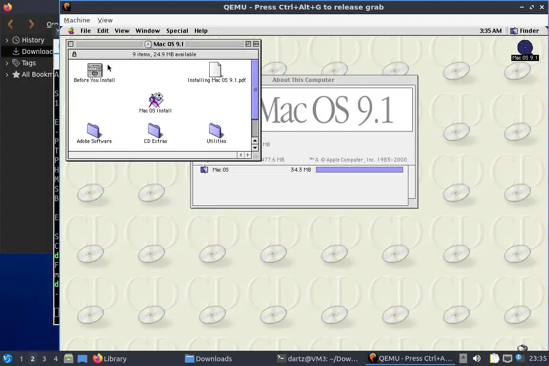549x366 pixels.
Task: Expand the History tree item in Library
Action: point(7,41)
